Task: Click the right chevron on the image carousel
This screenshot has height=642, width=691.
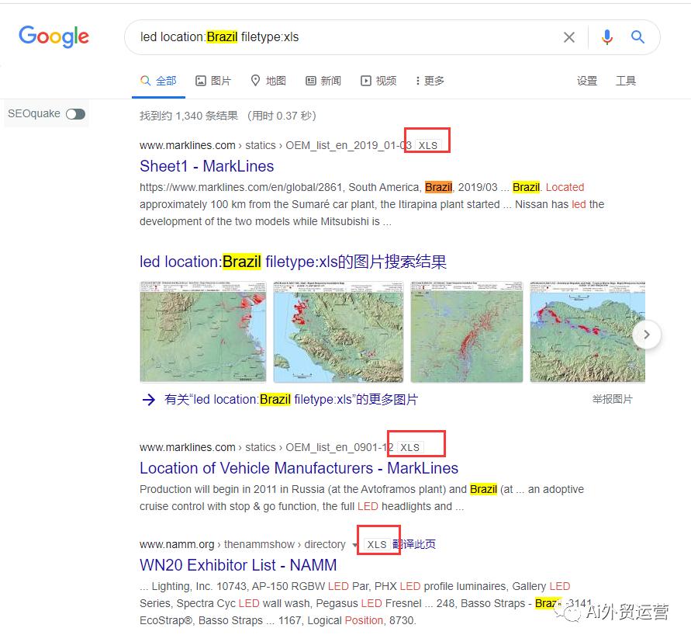Action: pos(647,334)
